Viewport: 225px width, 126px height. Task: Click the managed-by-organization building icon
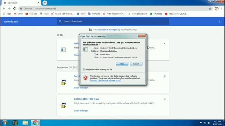click(90, 29)
